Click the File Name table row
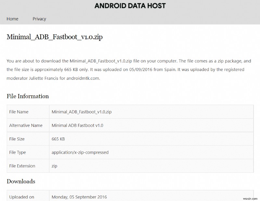The image size is (260, 201). click(x=81, y=112)
